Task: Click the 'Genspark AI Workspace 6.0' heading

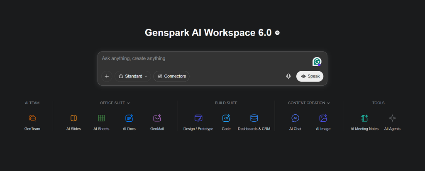Action: [208, 33]
